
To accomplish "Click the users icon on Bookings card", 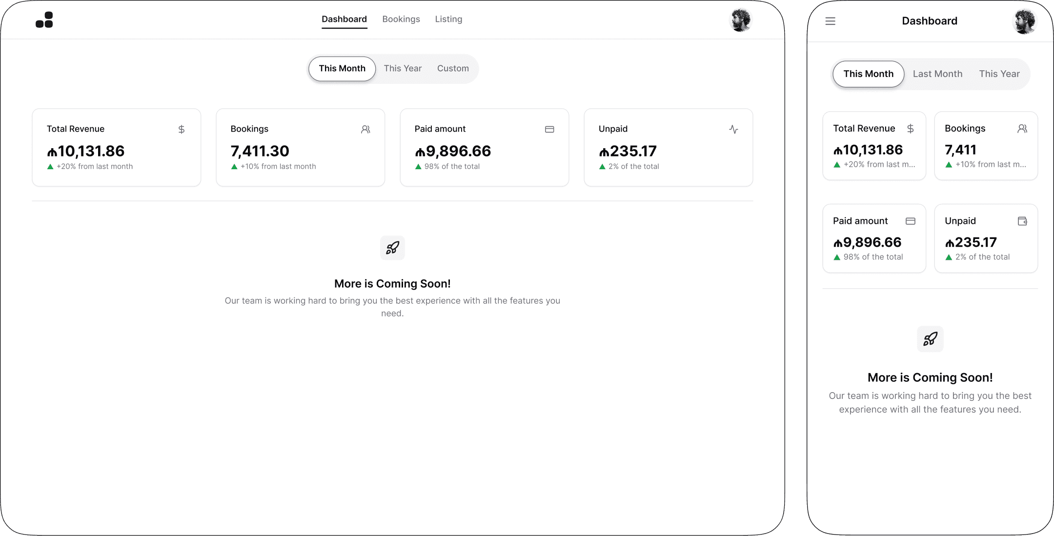I will coord(365,129).
